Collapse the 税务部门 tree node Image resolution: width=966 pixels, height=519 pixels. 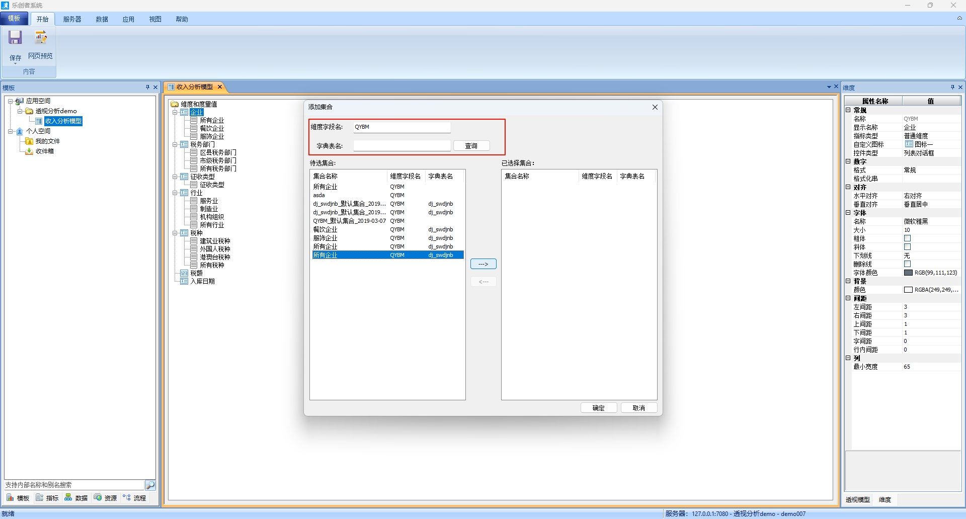[x=175, y=144]
